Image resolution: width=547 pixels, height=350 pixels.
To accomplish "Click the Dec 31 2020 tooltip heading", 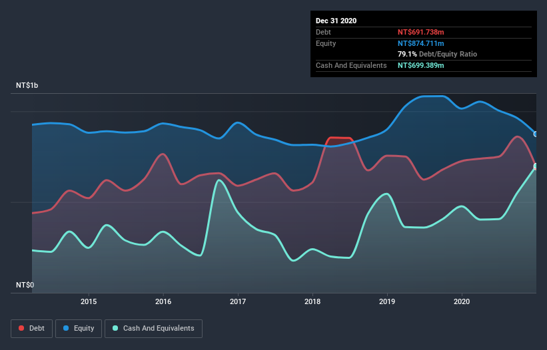I will click(x=336, y=21).
